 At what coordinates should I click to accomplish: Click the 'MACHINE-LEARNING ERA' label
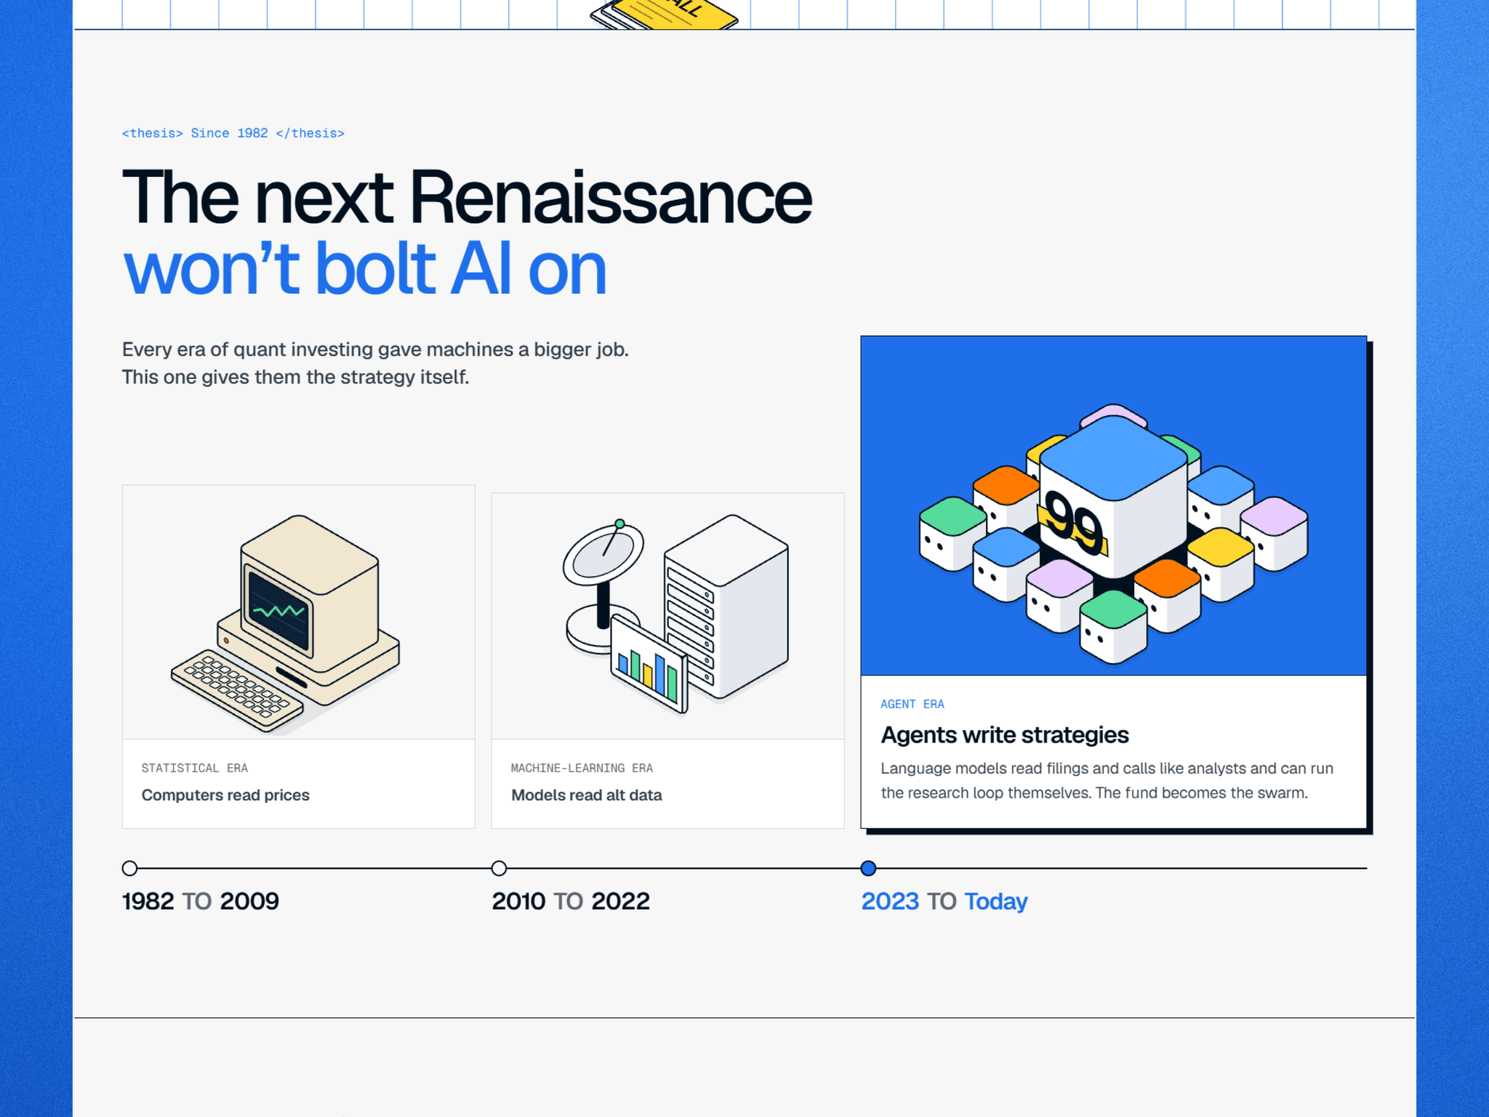(x=582, y=768)
